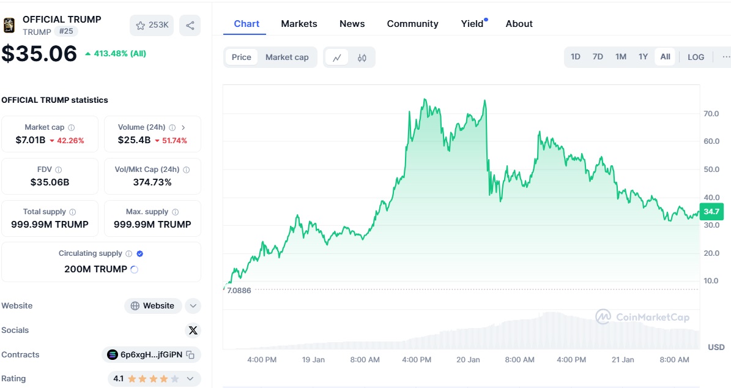Click contract address 6p6xgH...jfGiPN

(x=152, y=355)
